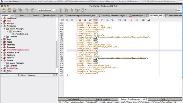
Task: Click Shift Line Left icon
Action: pyautogui.click(x=119, y=20)
